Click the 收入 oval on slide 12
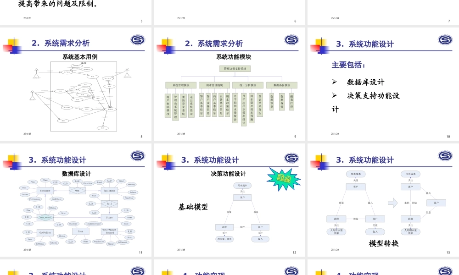The height and width of the screenshot is (275, 459). [259, 238]
